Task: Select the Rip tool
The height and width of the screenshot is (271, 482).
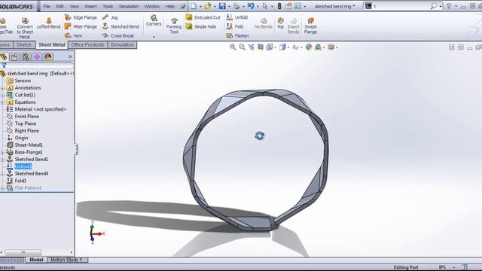Action: (280, 23)
